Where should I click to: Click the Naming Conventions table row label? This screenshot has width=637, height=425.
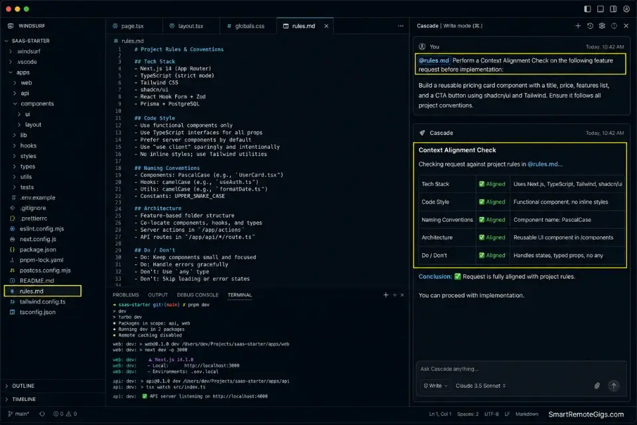[x=447, y=220]
